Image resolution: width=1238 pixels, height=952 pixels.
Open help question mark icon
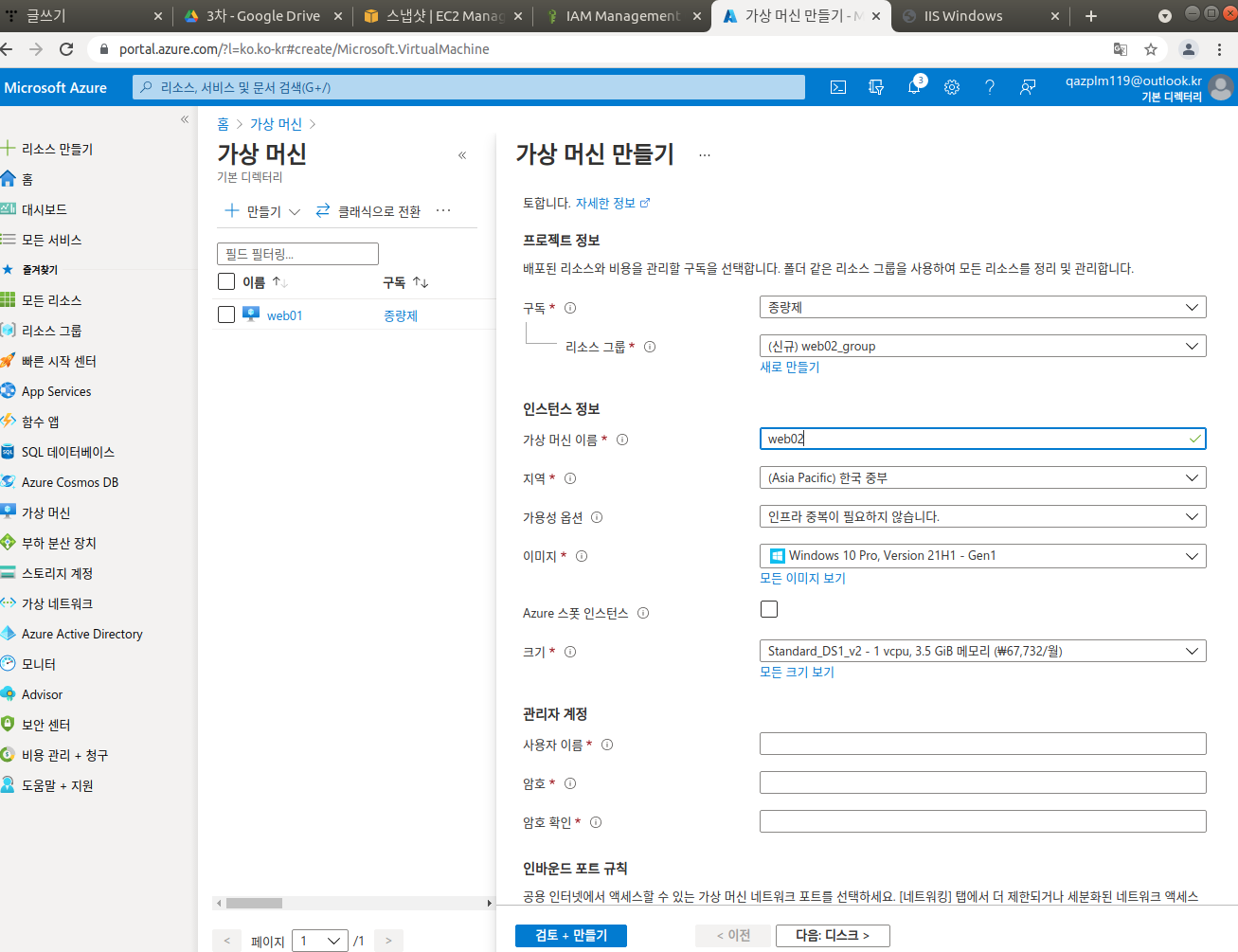(990, 87)
